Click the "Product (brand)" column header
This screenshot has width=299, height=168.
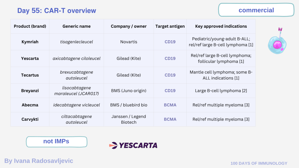[x=30, y=26]
